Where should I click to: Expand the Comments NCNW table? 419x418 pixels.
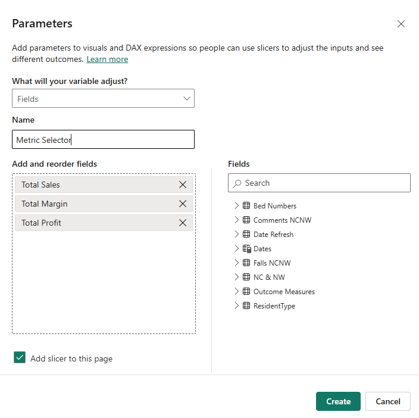pos(236,220)
